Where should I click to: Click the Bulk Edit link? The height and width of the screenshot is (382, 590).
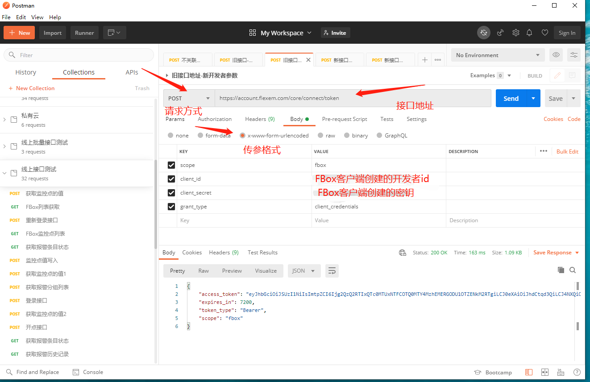(x=567, y=152)
